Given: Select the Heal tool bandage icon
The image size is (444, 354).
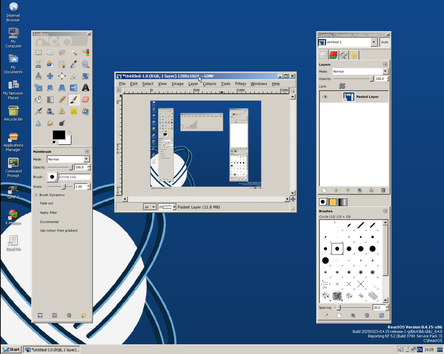Looking at the screenshot, I should pos(74,111).
